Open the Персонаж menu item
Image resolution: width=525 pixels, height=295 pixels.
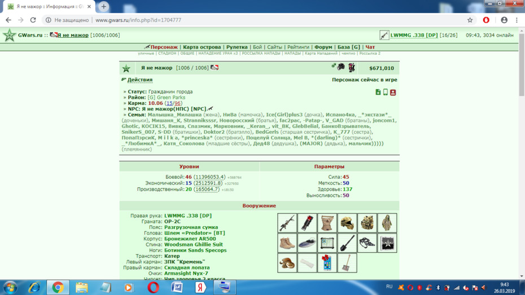(x=164, y=47)
